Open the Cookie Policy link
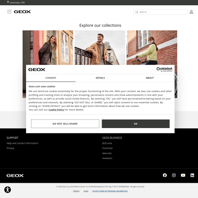The height and width of the screenshot is (198, 198). tap(56, 110)
